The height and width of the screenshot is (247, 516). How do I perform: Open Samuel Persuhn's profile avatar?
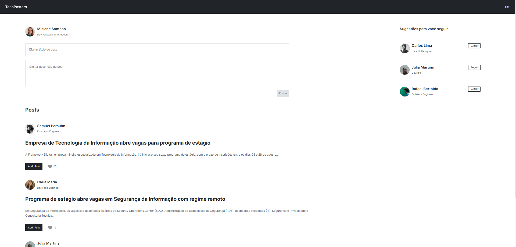[30, 128]
